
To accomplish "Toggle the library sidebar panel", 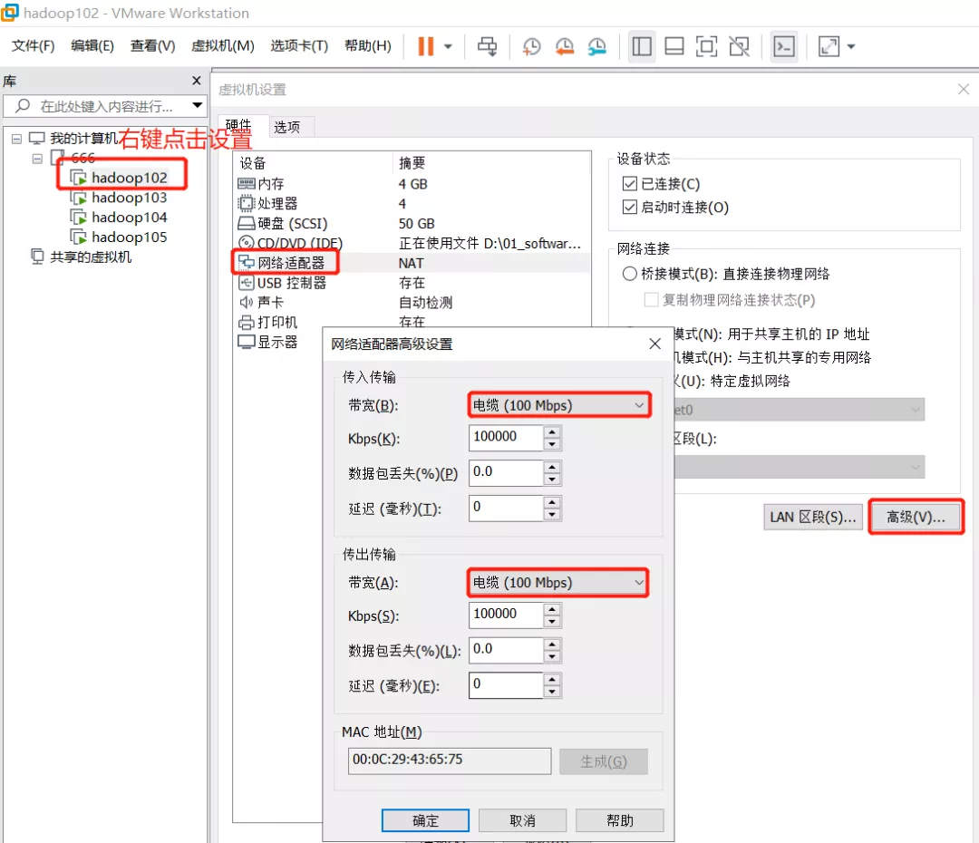I will 642,46.
